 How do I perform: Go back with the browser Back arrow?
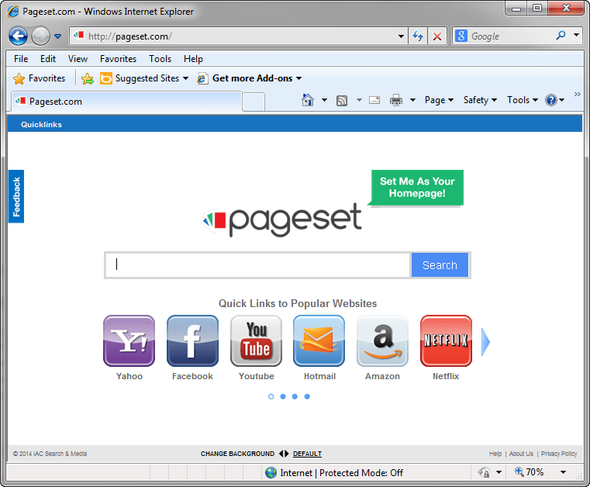[x=18, y=36]
